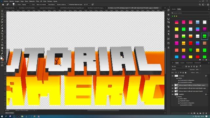Select the Clone Stamp tool

point(2,28)
